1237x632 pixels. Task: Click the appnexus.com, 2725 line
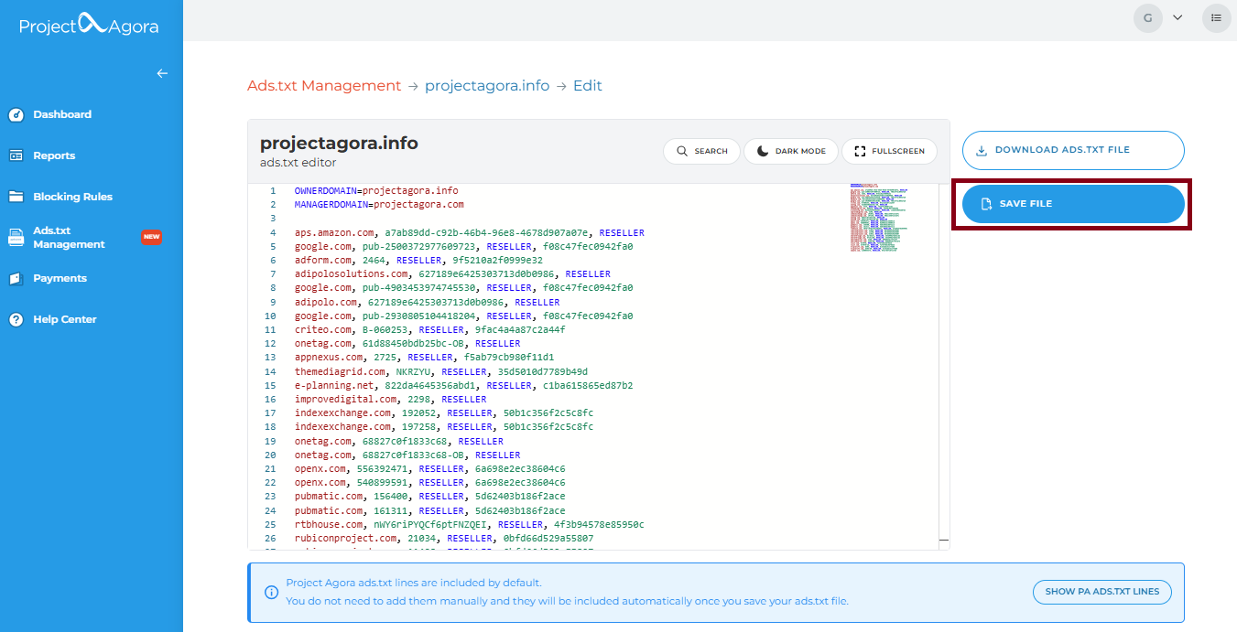(424, 357)
